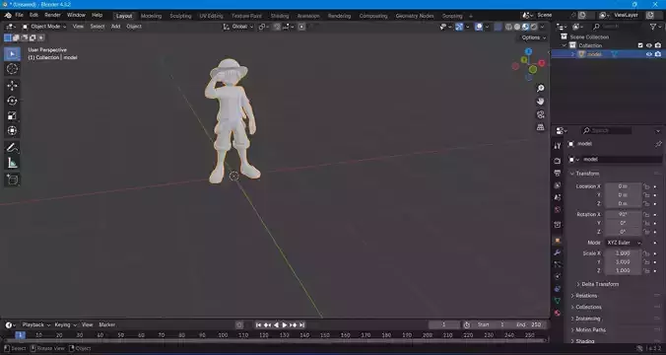Open the Tool properties tab icon

coord(558,146)
